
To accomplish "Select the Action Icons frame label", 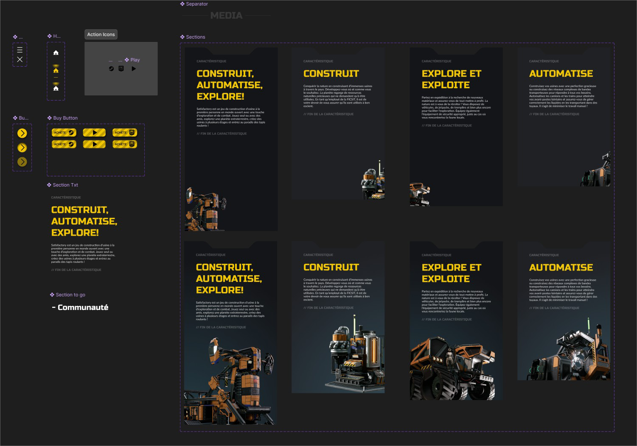I will point(101,34).
